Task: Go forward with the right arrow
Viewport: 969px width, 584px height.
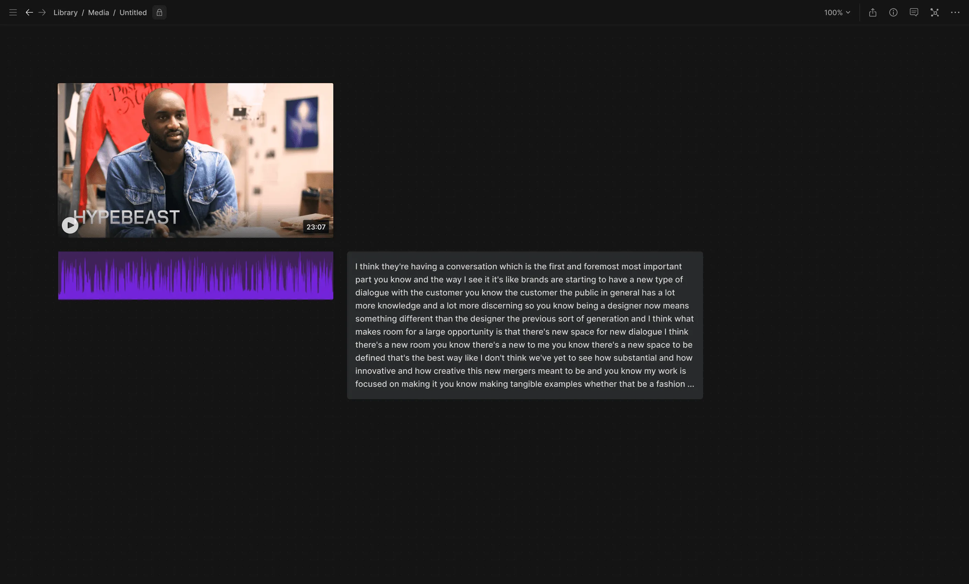Action: tap(42, 13)
